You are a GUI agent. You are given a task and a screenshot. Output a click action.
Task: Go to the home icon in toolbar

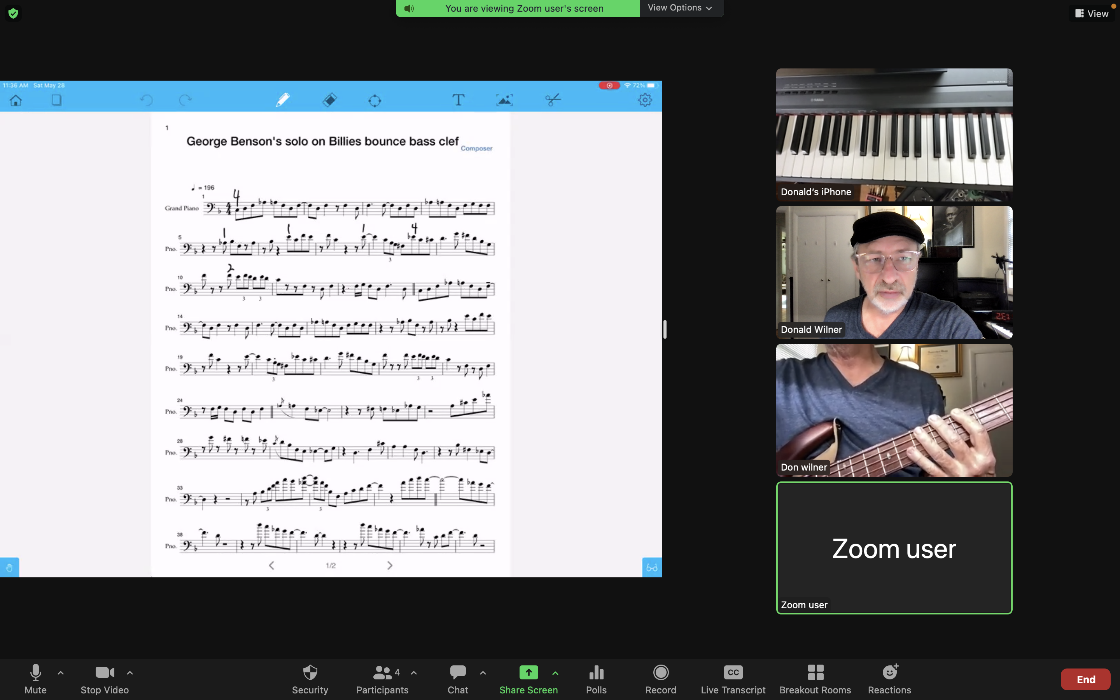point(16,100)
